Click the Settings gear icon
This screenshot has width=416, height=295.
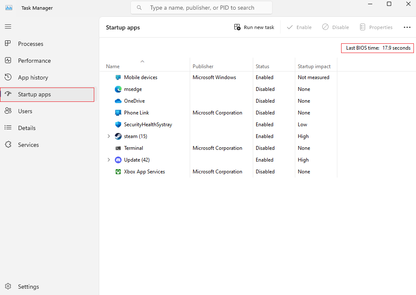click(x=8, y=287)
